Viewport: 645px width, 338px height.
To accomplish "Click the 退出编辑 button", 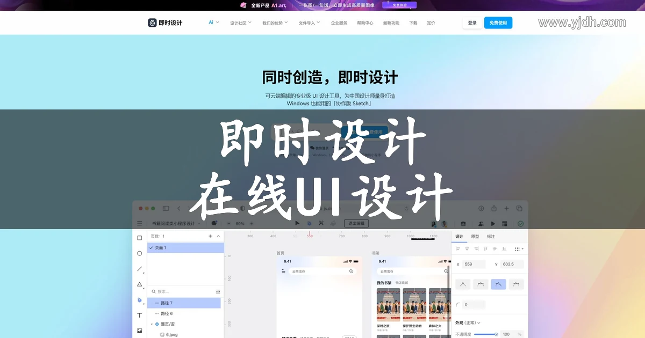I will (356, 224).
